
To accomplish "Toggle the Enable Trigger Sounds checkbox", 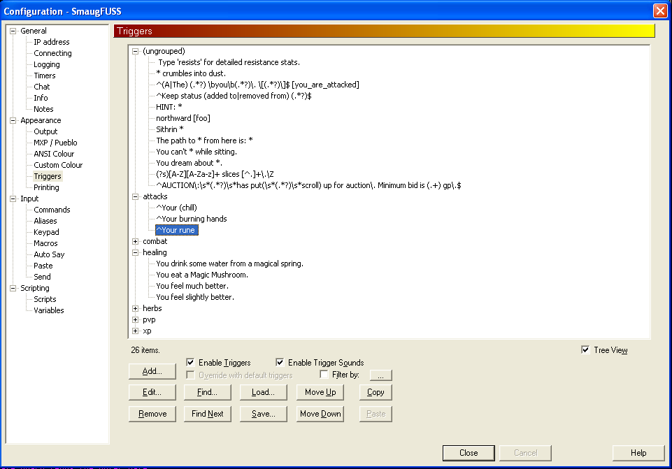I will 280,362.
